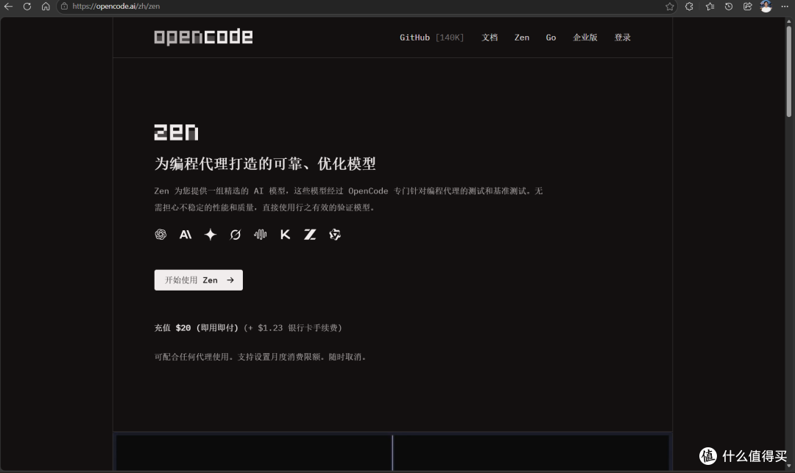Open GitHub link in navigation

tap(414, 38)
